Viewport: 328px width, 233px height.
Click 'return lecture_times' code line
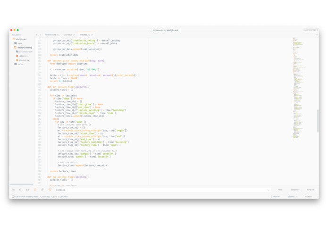pos(63,171)
